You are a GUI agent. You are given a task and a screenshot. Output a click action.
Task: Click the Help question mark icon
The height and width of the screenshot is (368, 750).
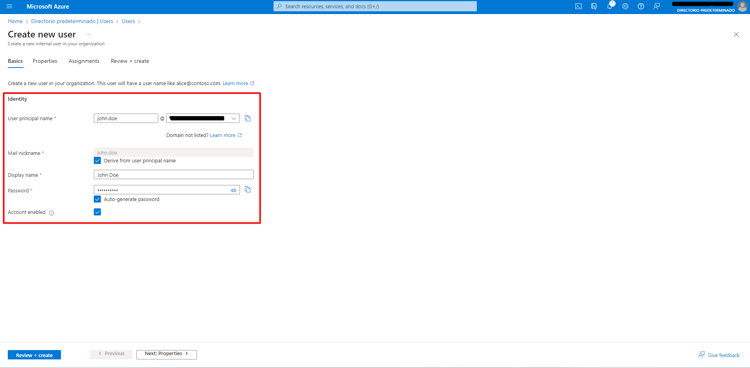pos(641,6)
